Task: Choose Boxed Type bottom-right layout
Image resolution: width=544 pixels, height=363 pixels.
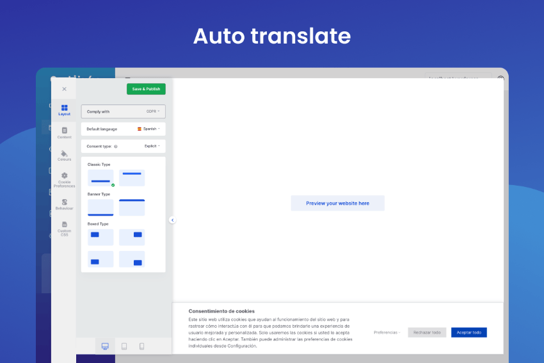Action: click(x=132, y=259)
